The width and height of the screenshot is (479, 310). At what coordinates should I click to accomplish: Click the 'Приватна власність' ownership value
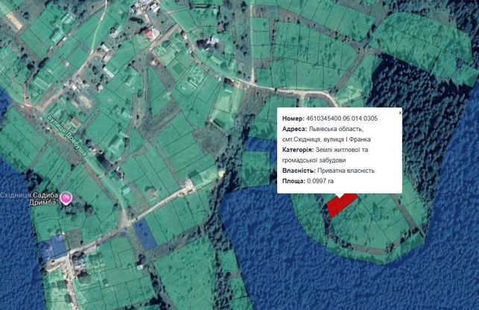[346, 171]
